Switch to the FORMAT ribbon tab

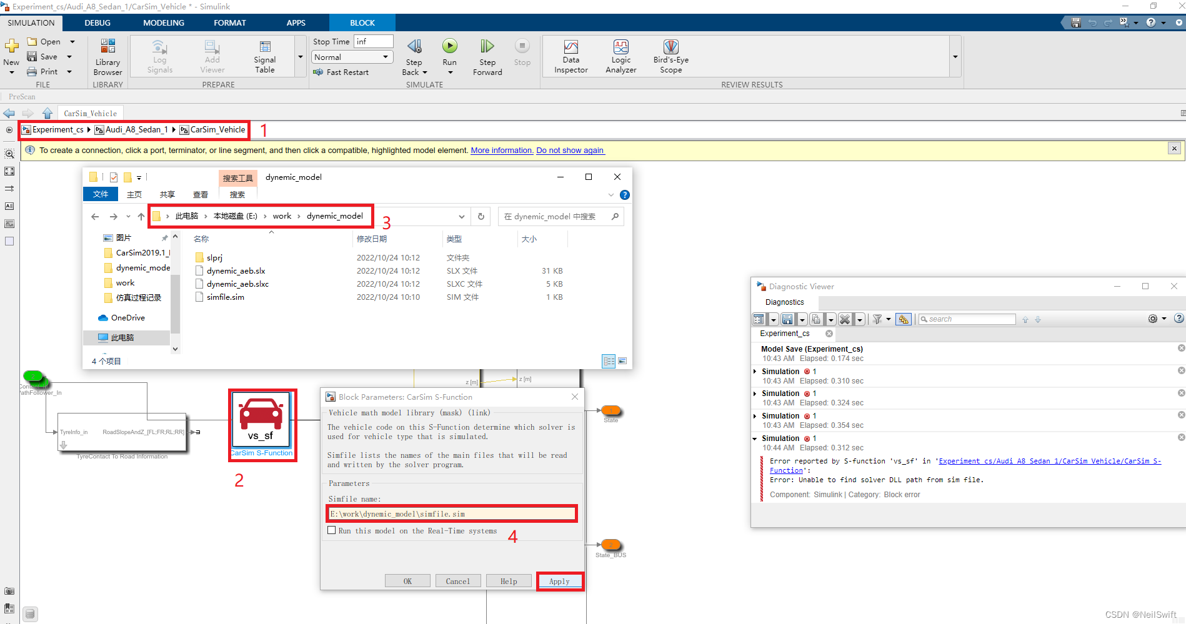(230, 22)
